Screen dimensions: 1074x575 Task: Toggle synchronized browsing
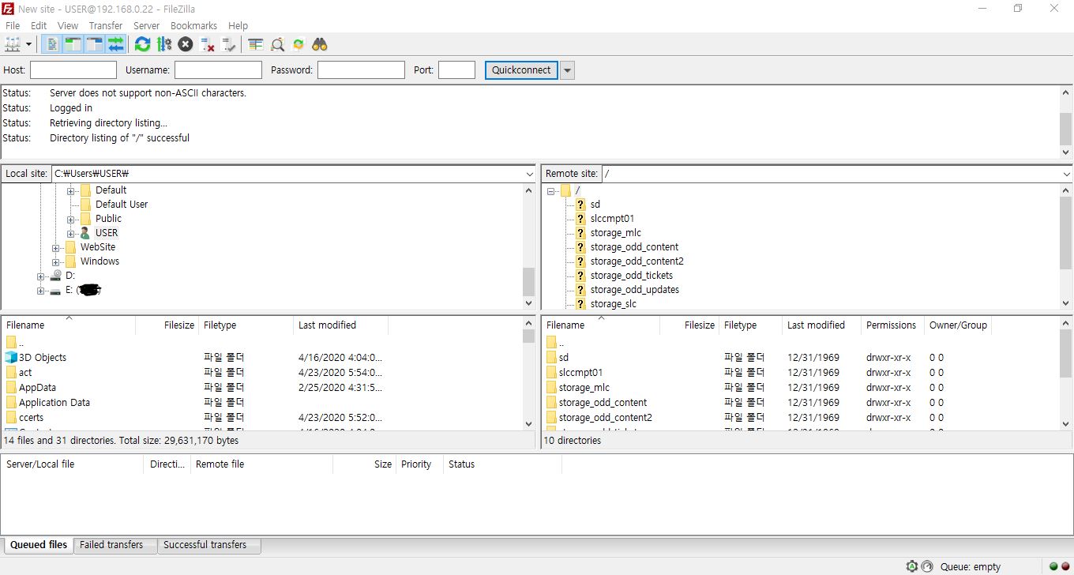click(x=299, y=44)
